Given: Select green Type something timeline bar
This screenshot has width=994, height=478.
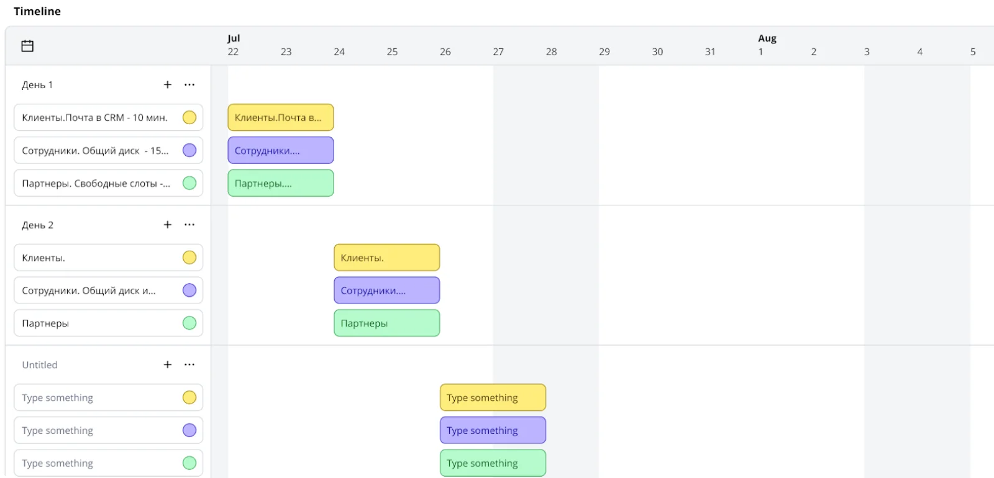Looking at the screenshot, I should tap(493, 463).
